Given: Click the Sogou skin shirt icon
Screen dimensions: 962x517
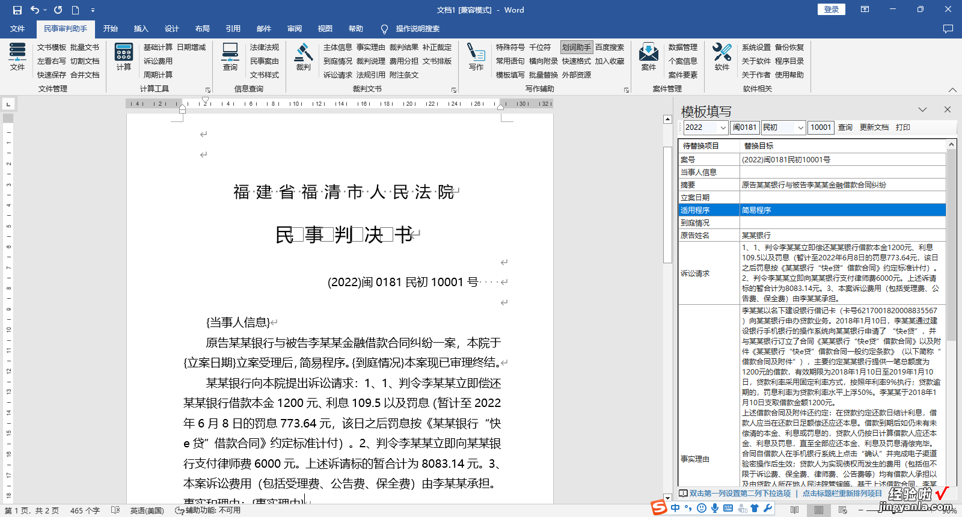Looking at the screenshot, I should tap(755, 508).
